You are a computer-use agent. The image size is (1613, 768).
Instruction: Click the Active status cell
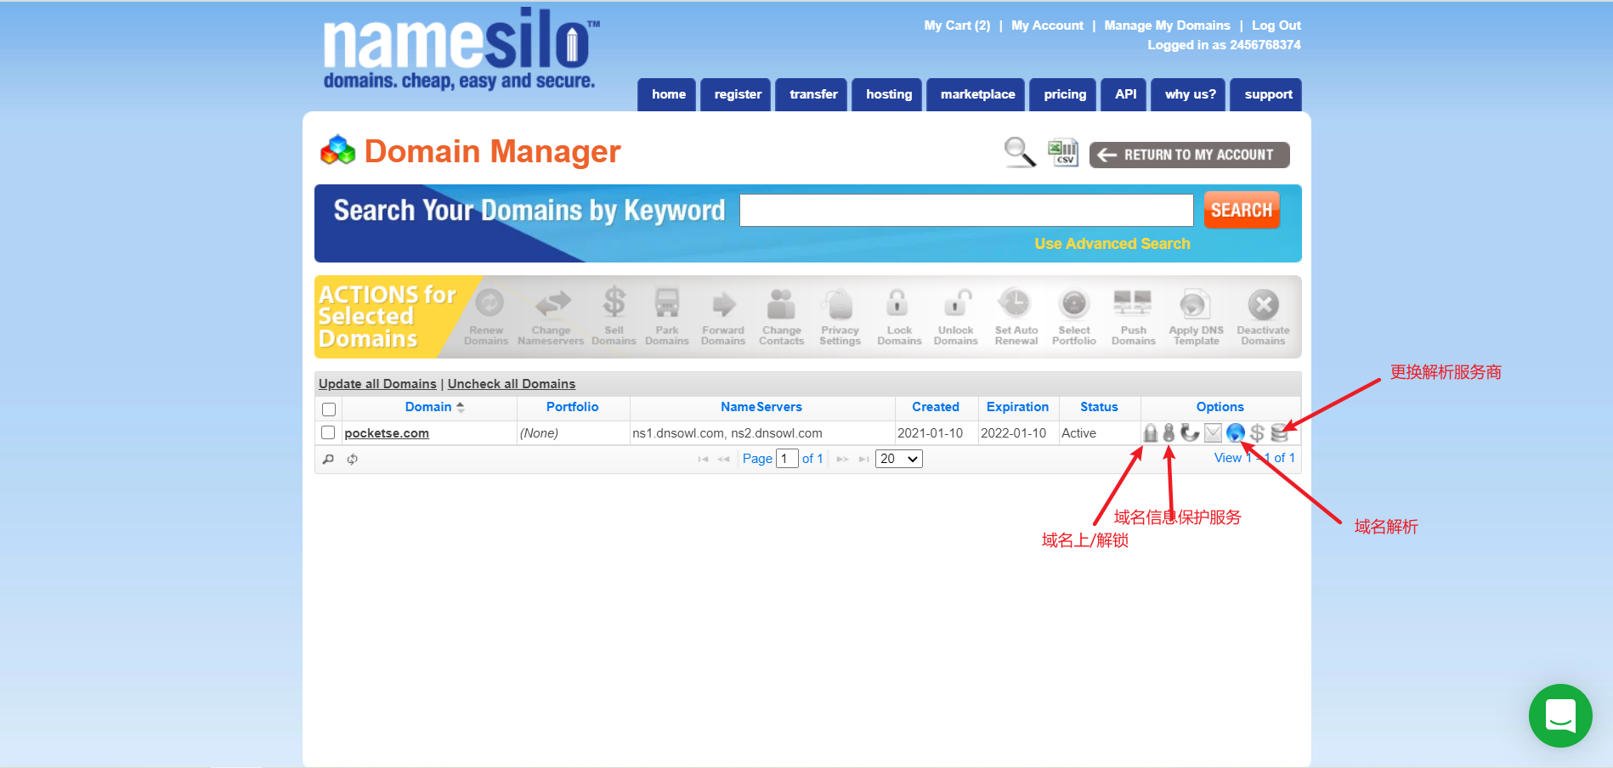[x=1100, y=433]
